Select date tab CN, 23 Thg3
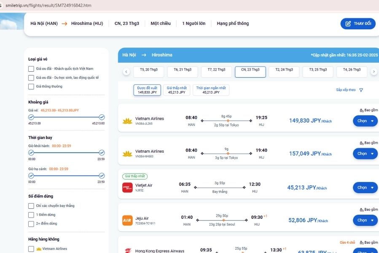Image resolution: width=379 pixels, height=253 pixels. coord(250,72)
